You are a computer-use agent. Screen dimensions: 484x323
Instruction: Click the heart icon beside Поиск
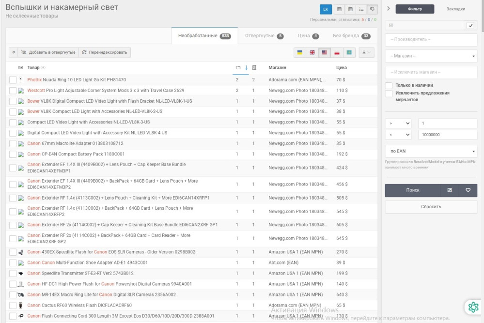click(x=468, y=190)
